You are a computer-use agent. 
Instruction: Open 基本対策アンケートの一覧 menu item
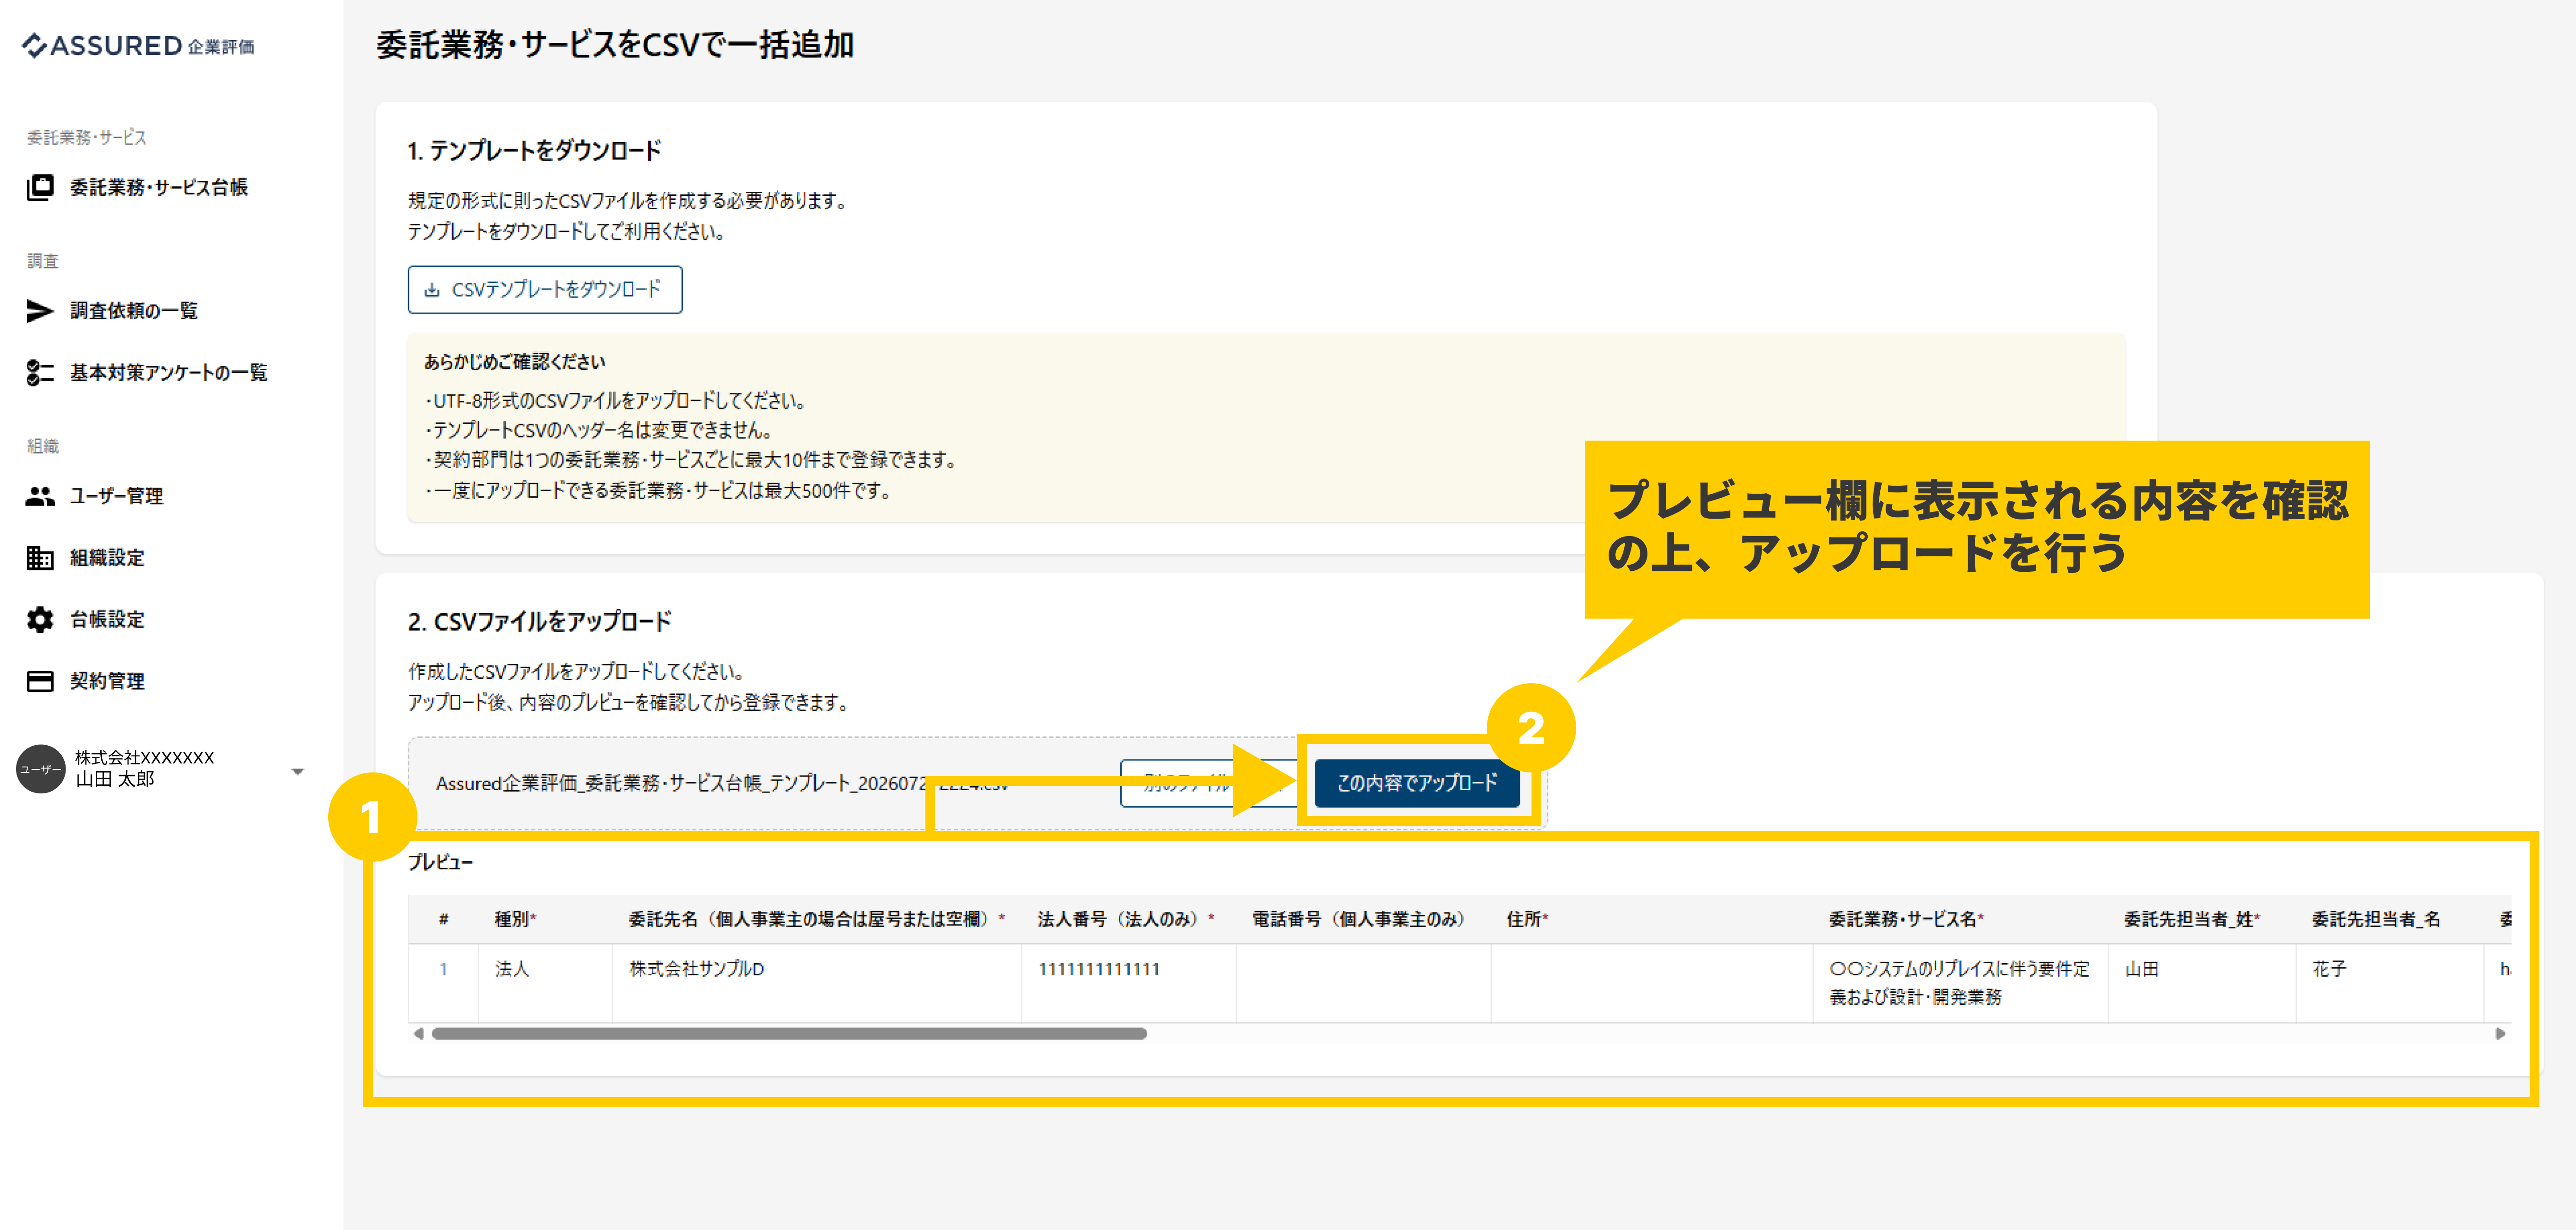(x=169, y=373)
